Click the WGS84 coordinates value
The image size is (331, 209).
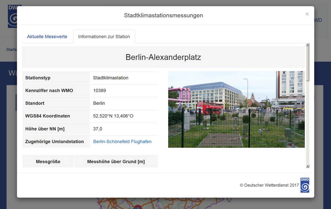tap(113, 116)
